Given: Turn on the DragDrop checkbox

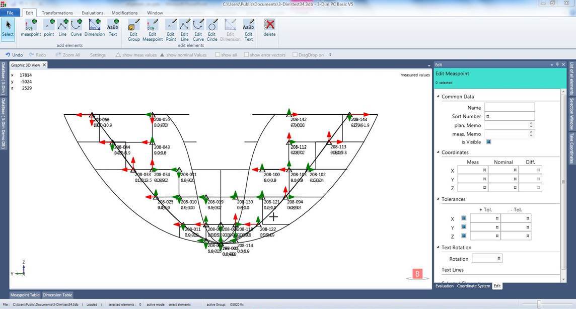Looking at the screenshot, I should click(295, 55).
